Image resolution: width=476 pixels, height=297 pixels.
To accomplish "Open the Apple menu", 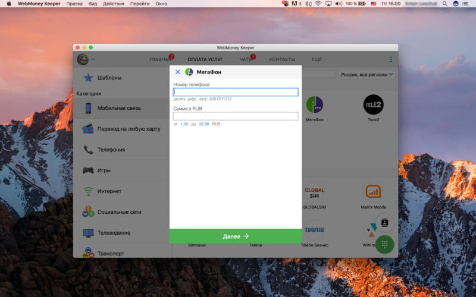I will pyautogui.click(x=9, y=4).
